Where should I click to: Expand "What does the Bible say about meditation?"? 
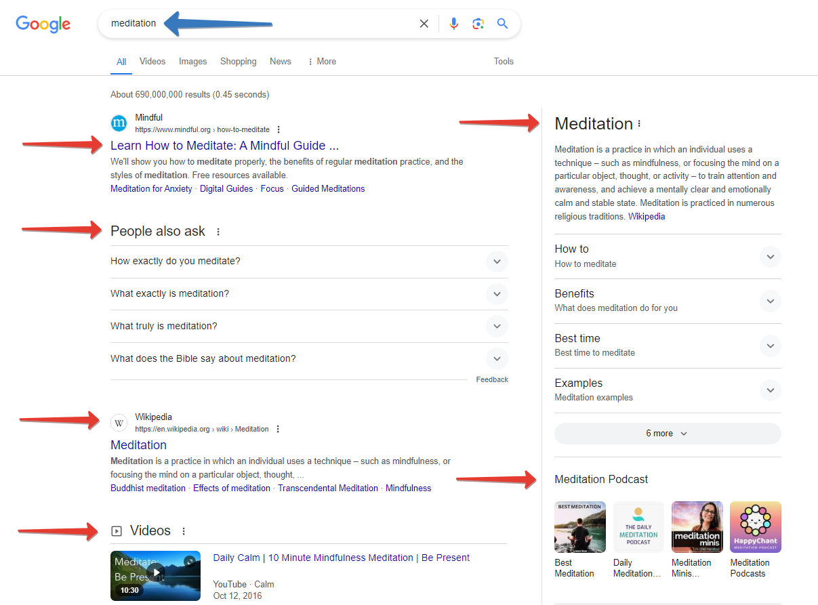click(x=497, y=359)
